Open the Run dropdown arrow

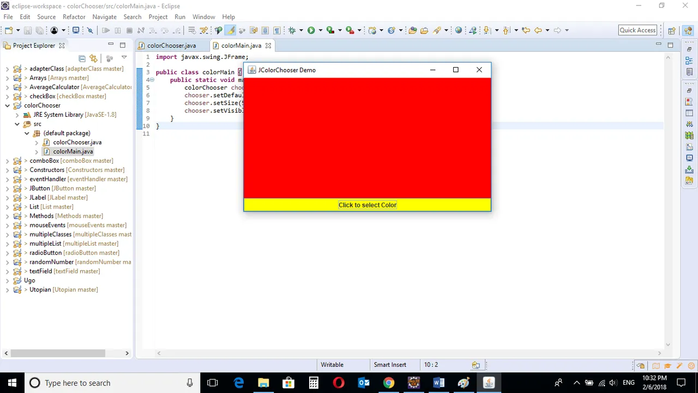[x=320, y=31]
